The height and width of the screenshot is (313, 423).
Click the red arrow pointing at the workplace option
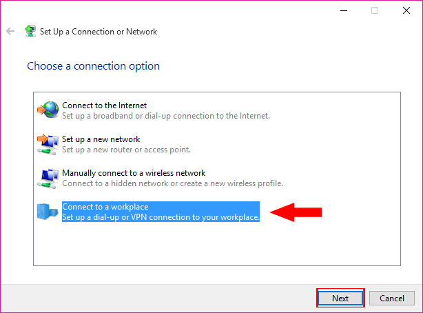pos(296,212)
